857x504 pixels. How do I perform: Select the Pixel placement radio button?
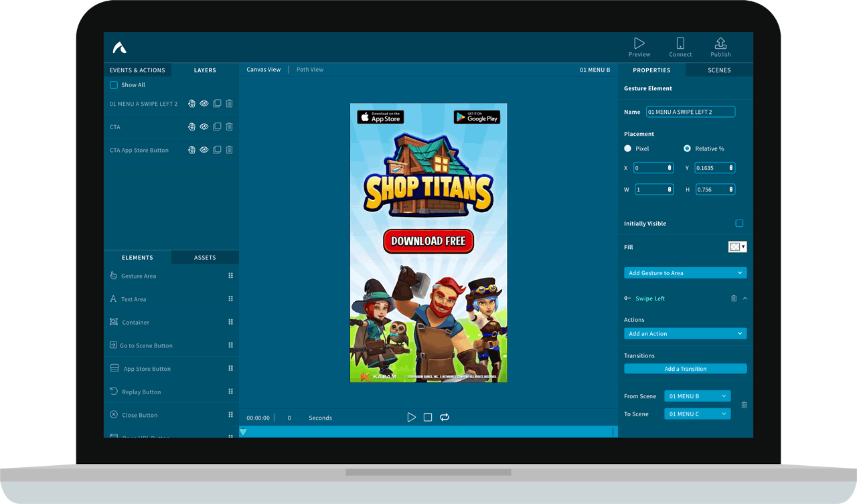627,149
